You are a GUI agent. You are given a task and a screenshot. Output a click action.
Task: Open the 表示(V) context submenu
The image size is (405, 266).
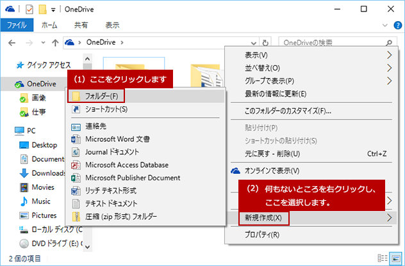tap(311, 55)
